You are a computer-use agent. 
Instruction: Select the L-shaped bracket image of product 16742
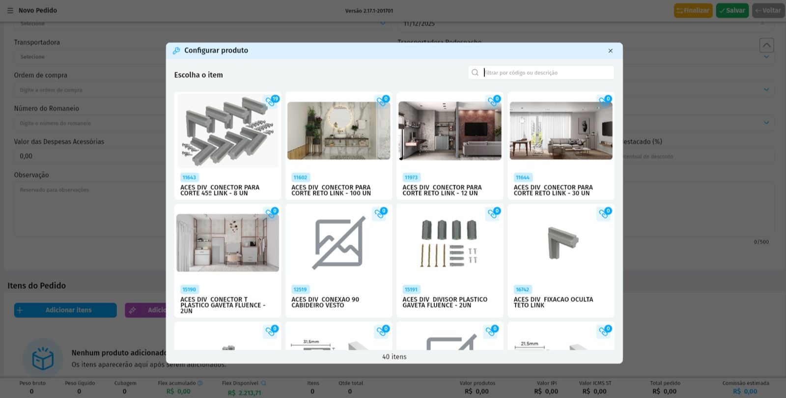563,242
